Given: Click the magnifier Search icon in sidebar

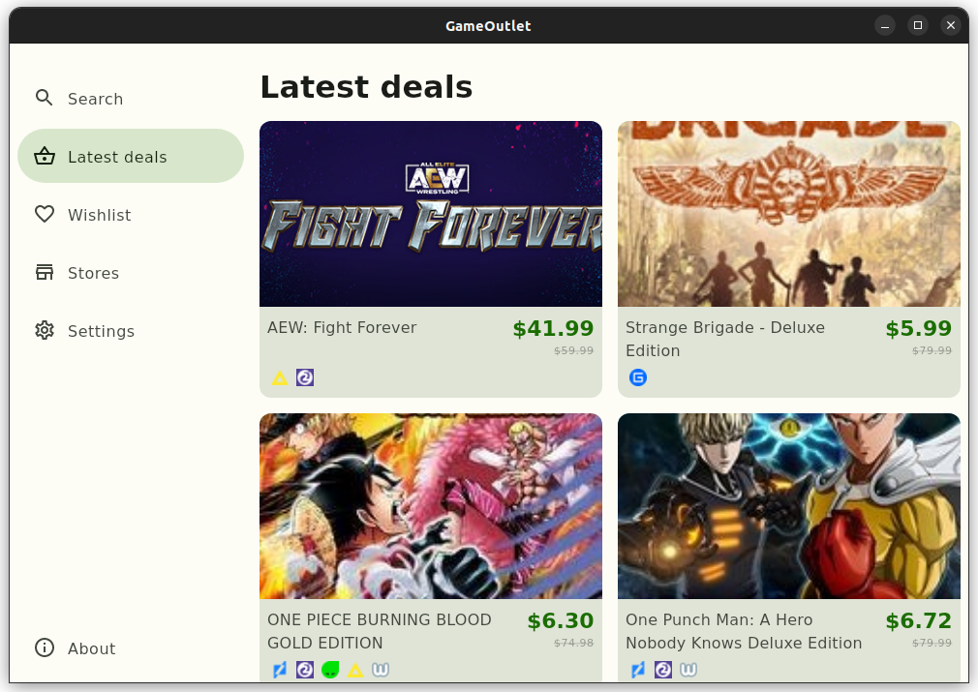Looking at the screenshot, I should coord(44,98).
